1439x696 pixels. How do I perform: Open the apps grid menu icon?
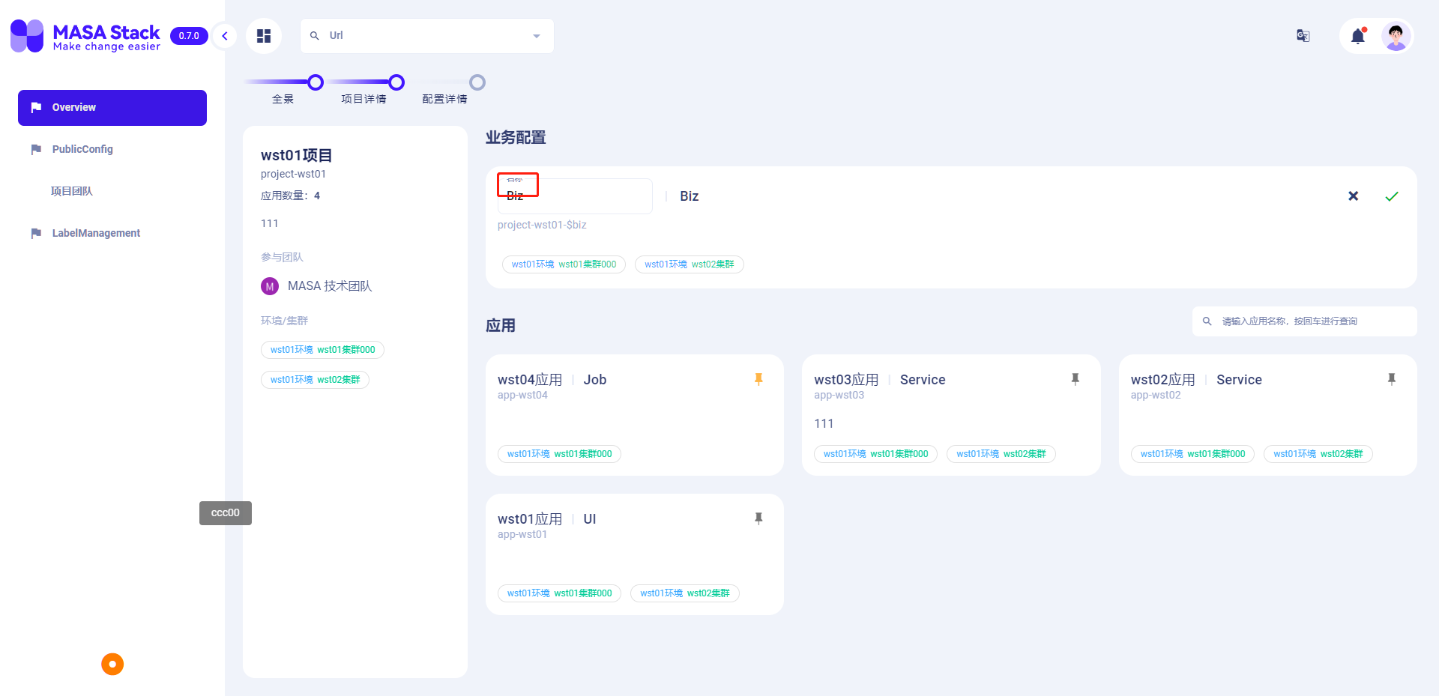pos(264,36)
